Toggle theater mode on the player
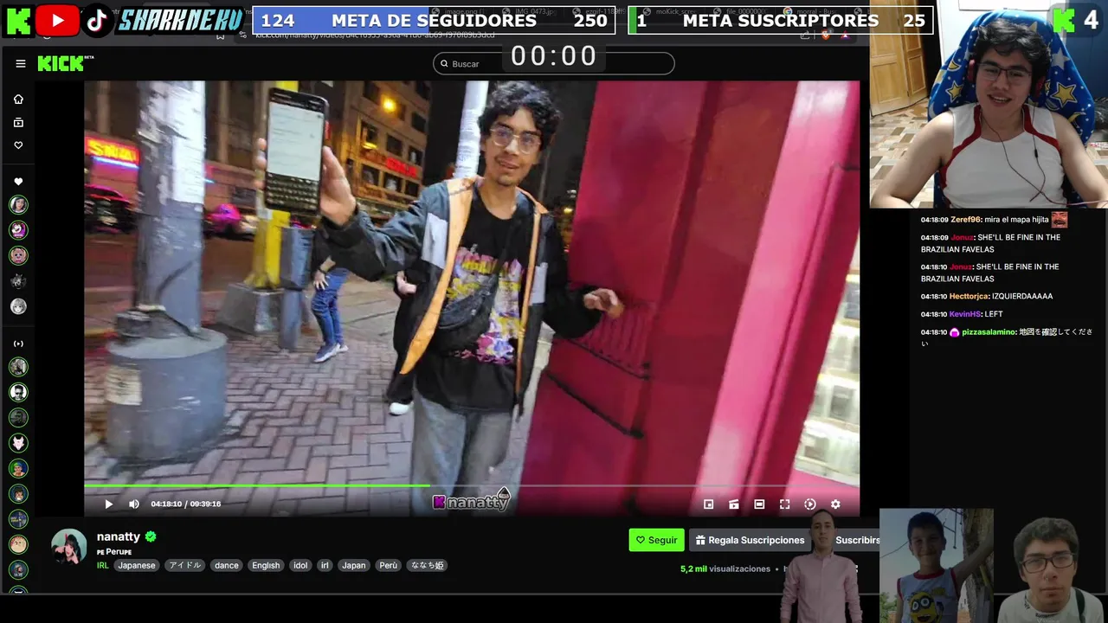Viewport: 1108px width, 623px height. 759,504
